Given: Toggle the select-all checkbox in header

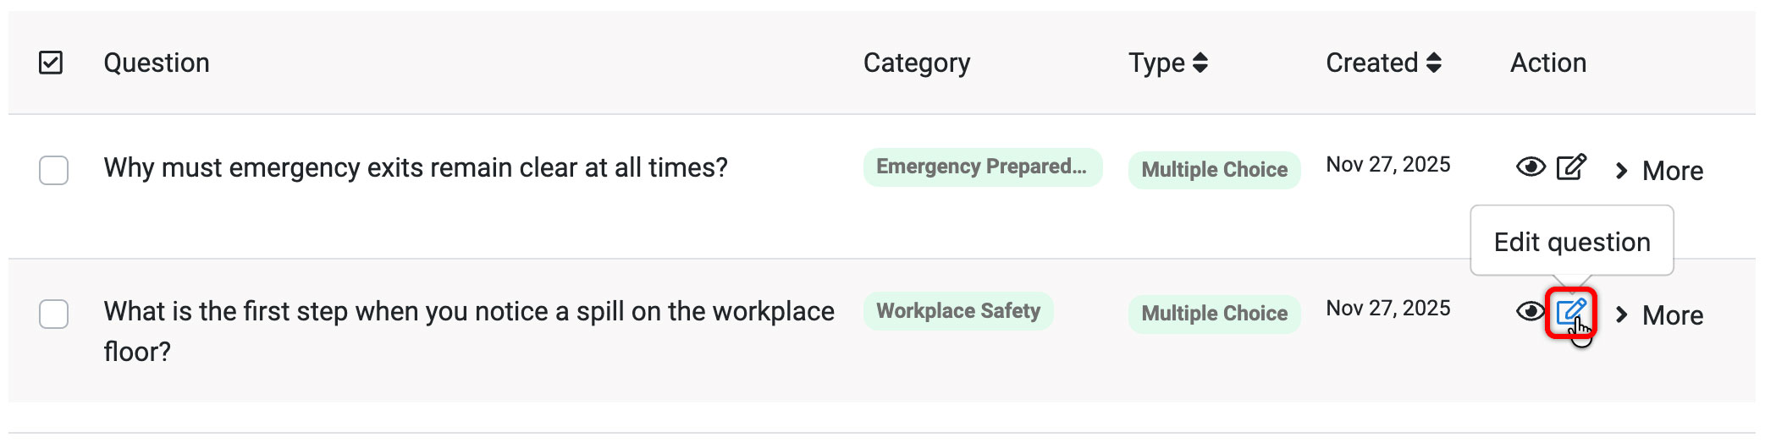Looking at the screenshot, I should click(x=51, y=63).
